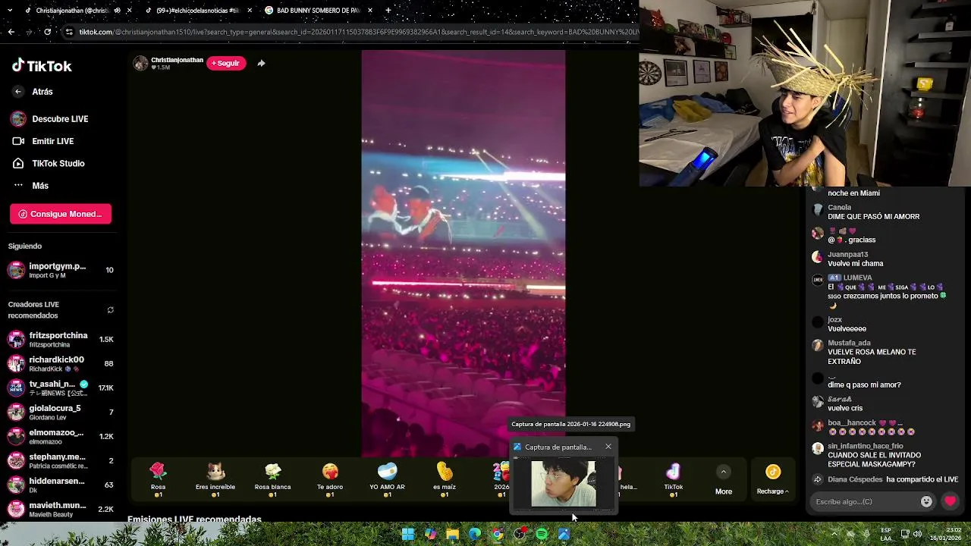Send a heart like to the LIVE

(x=950, y=501)
